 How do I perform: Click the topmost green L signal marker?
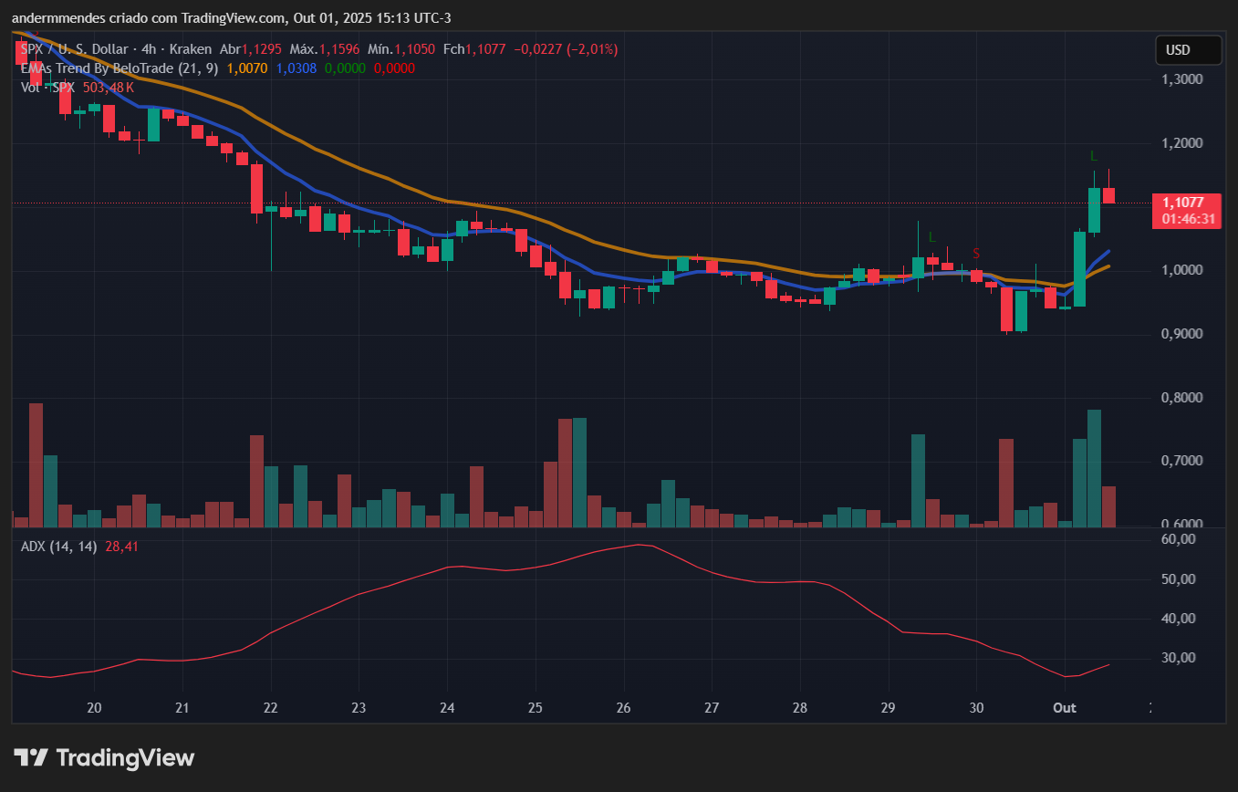coord(1094,156)
